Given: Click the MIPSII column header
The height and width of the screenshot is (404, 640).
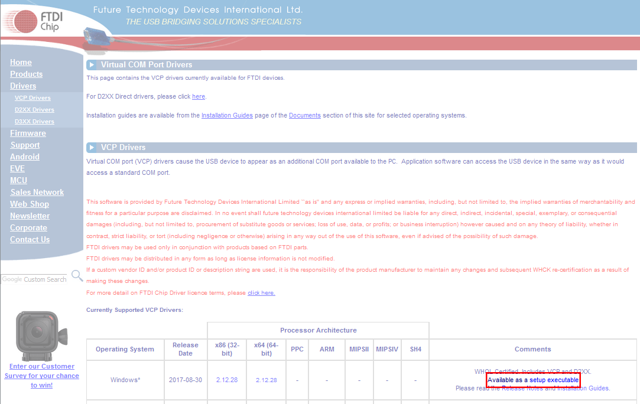Looking at the screenshot, I should (359, 349).
